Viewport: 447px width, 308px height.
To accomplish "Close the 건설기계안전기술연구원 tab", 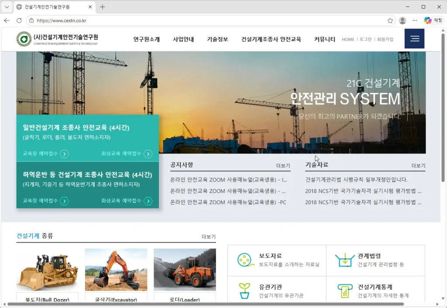I will click(90, 7).
